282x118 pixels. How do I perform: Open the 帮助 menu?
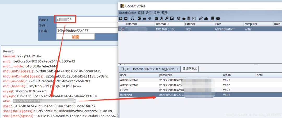click(x=164, y=13)
